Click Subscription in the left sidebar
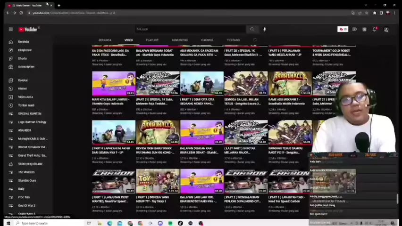Screen dimensions: 402x226 click(26, 67)
